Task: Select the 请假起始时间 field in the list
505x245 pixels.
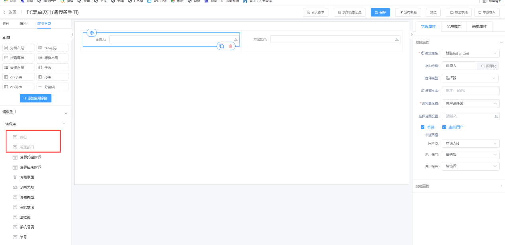Action: point(31,157)
